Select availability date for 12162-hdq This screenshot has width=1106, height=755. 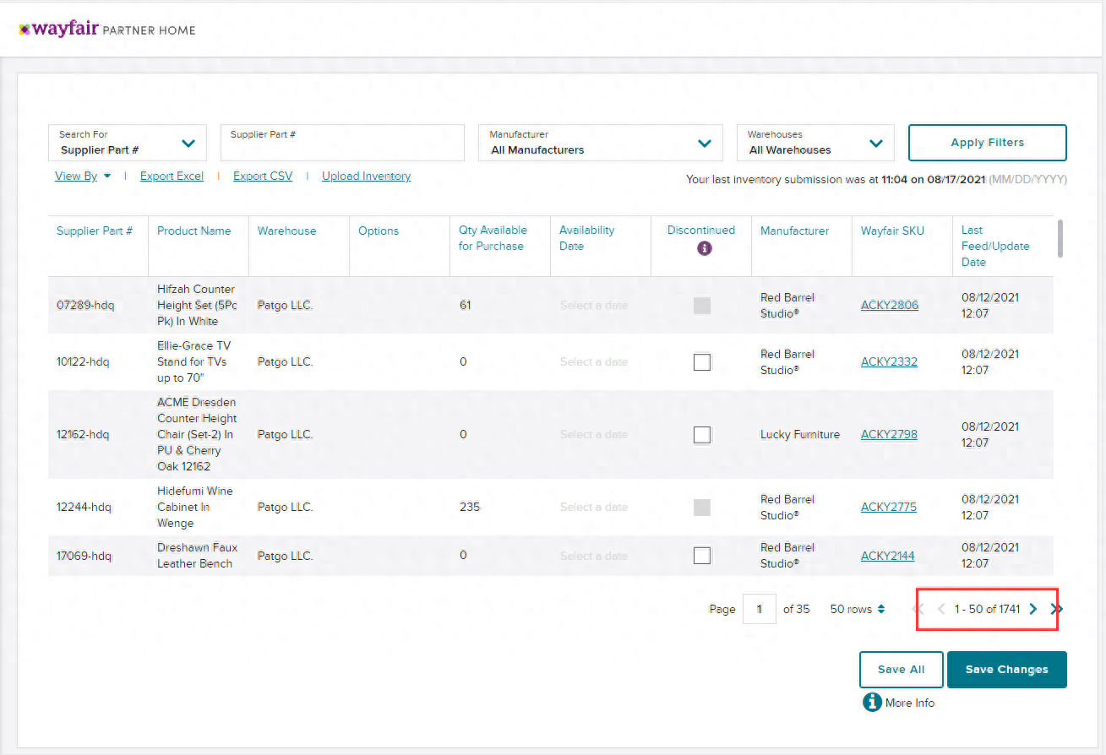(x=593, y=434)
